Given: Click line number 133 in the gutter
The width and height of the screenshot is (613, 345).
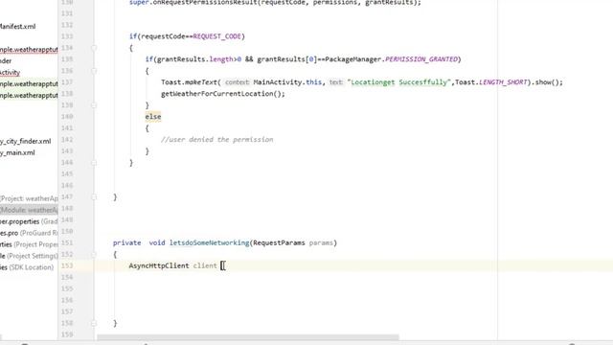Looking at the screenshot, I should pyautogui.click(x=67, y=36).
